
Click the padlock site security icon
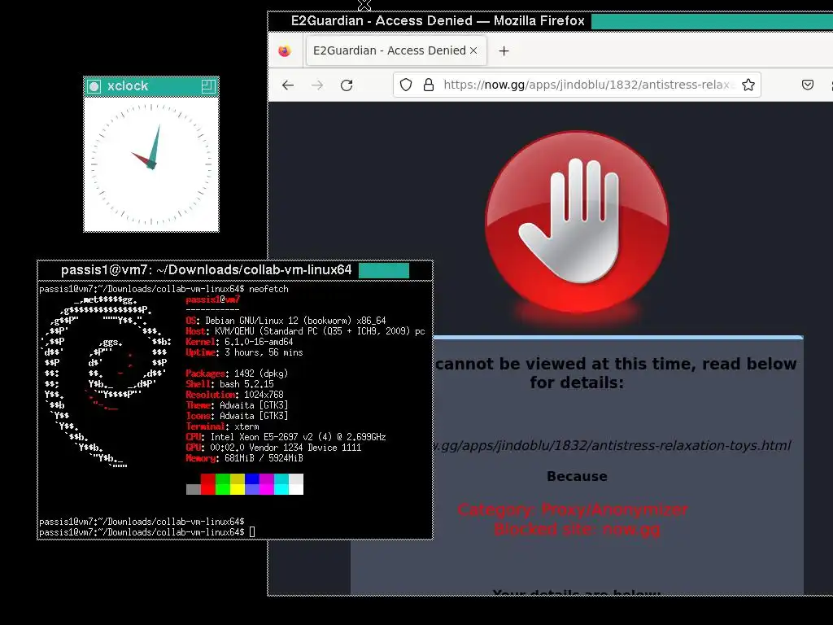pyautogui.click(x=429, y=85)
